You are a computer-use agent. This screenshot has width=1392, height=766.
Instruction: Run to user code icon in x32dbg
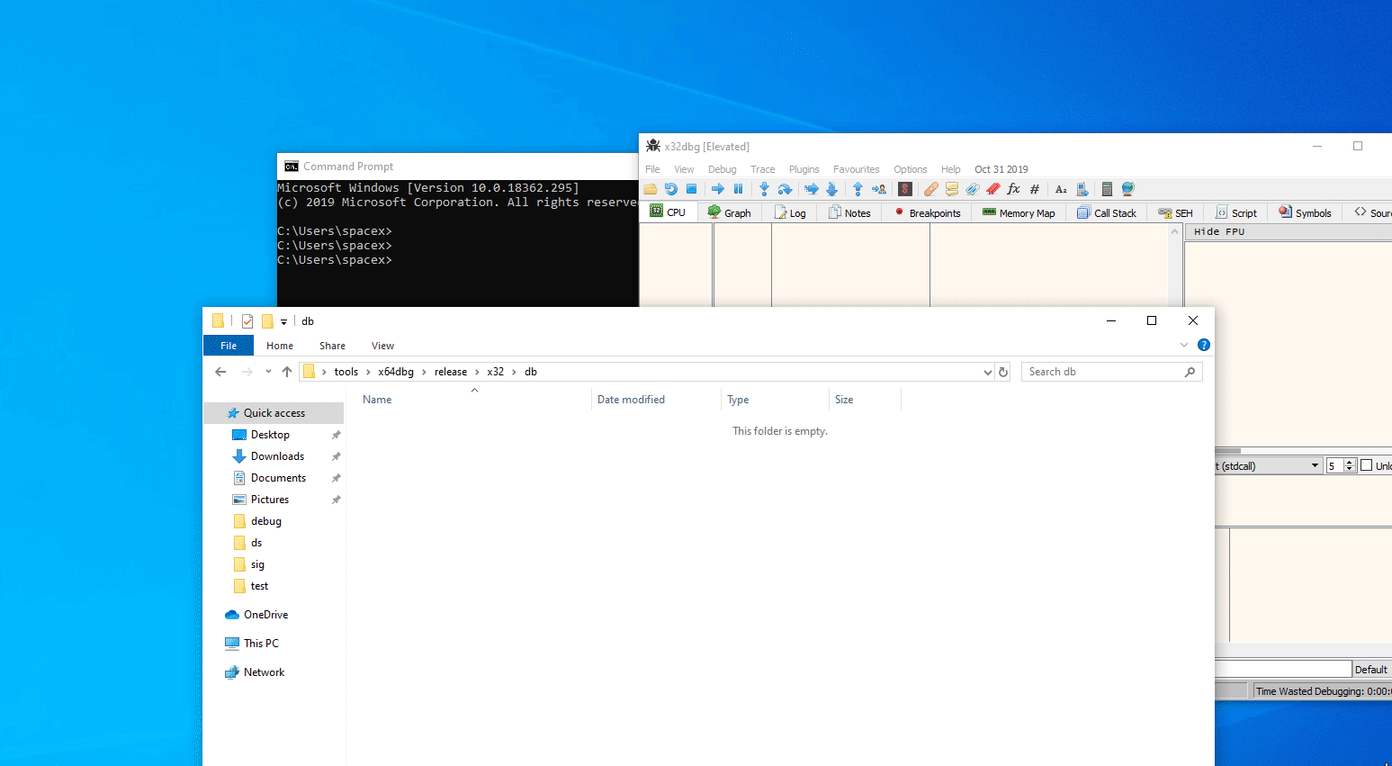tap(879, 189)
